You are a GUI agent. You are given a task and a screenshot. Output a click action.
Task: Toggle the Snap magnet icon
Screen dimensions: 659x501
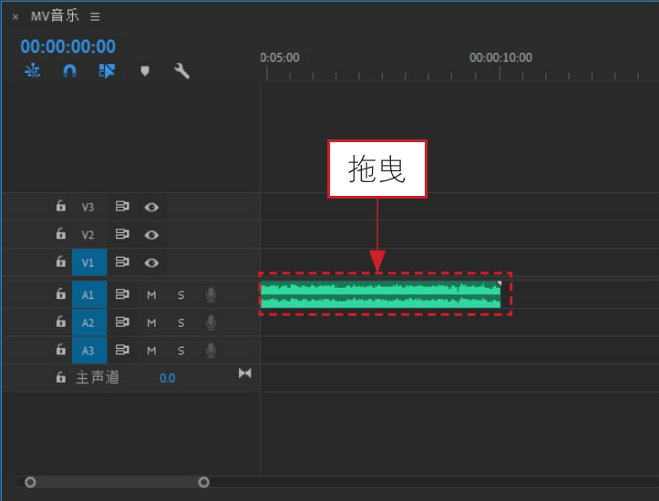pyautogui.click(x=69, y=71)
